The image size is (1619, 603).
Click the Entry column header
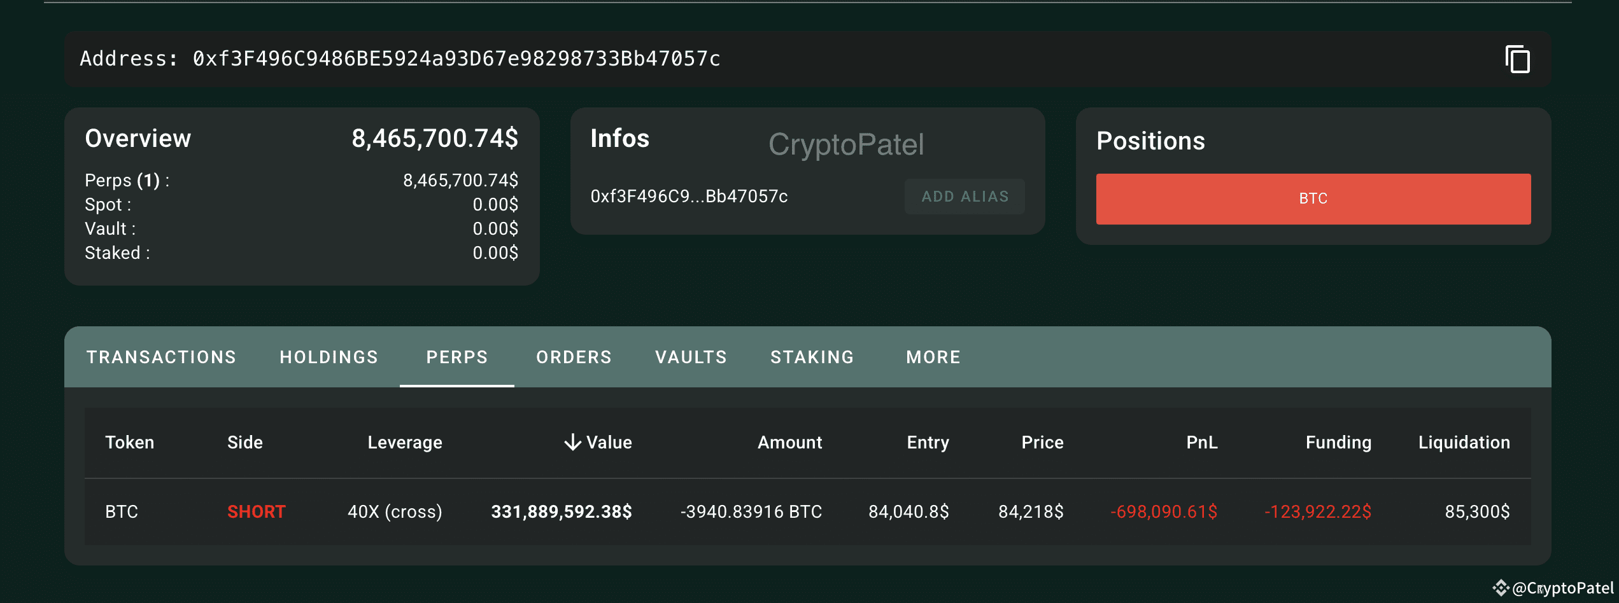(x=927, y=441)
